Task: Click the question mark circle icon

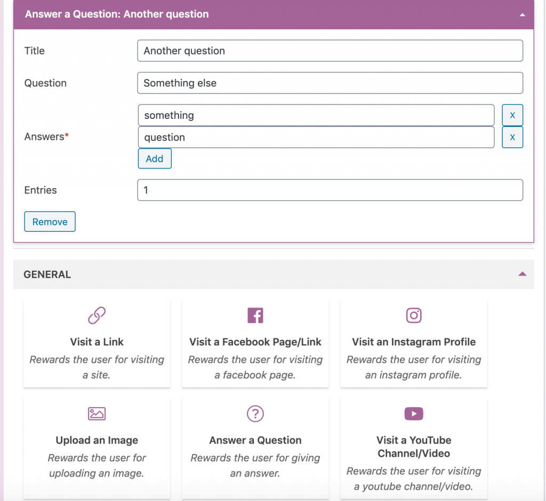Action: pyautogui.click(x=255, y=414)
